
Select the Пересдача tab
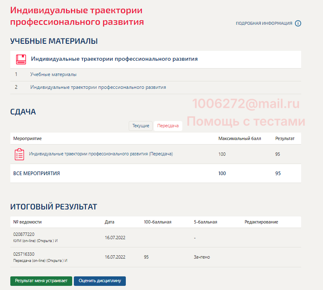pyautogui.click(x=168, y=126)
